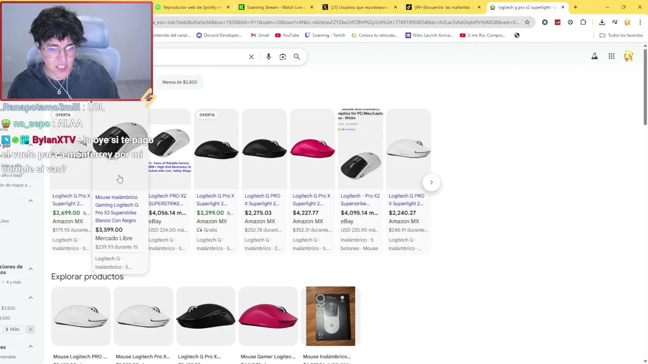Submit search with the magnifying glass icon

297,57
